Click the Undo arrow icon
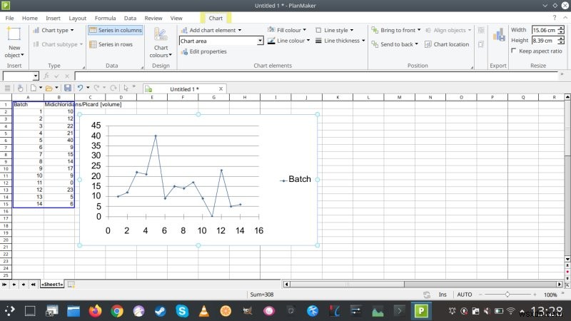This screenshot has height=321, width=571. coord(80,88)
